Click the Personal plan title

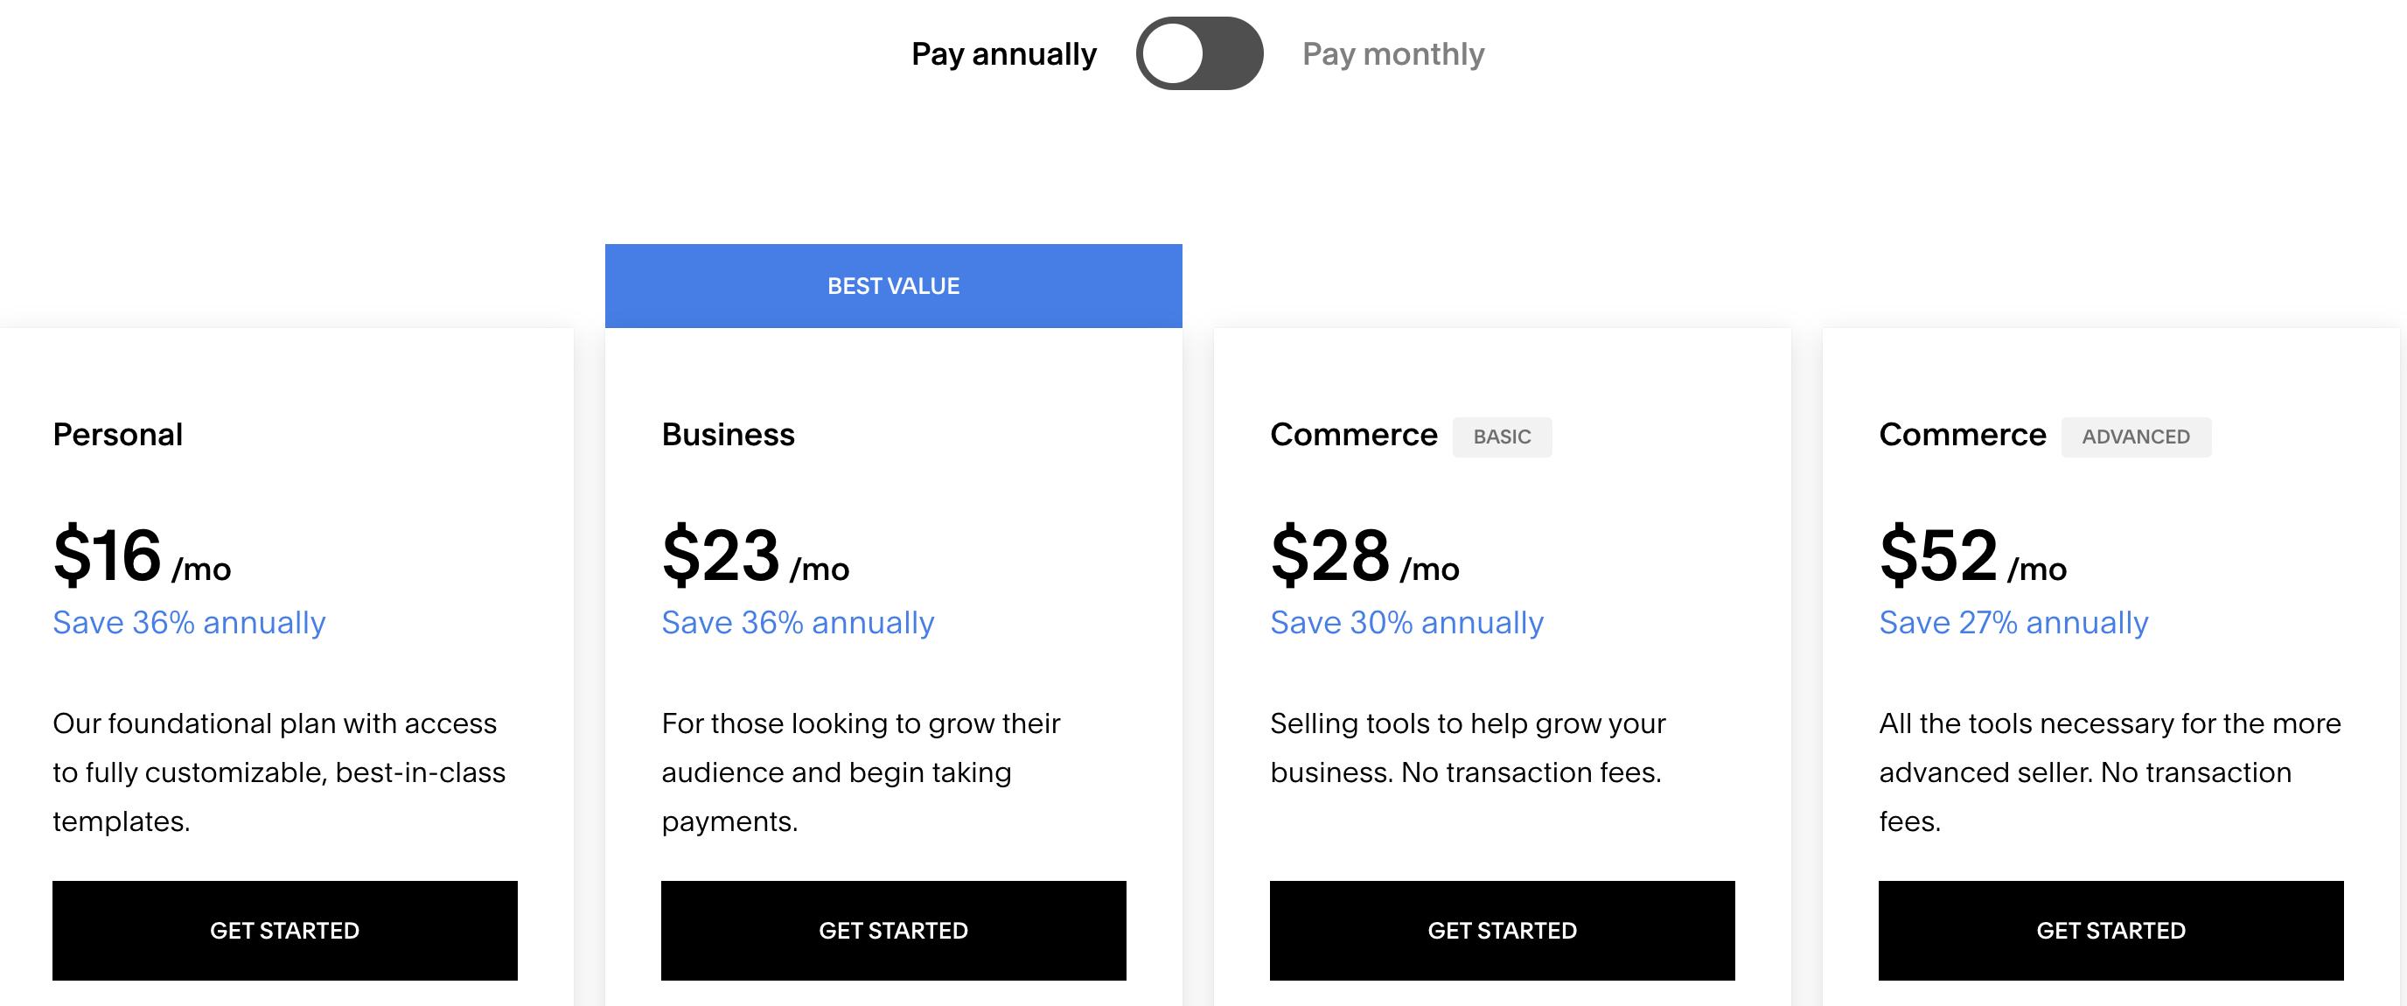point(118,435)
